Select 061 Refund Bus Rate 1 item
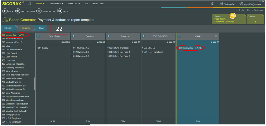 click(x=118, y=52)
